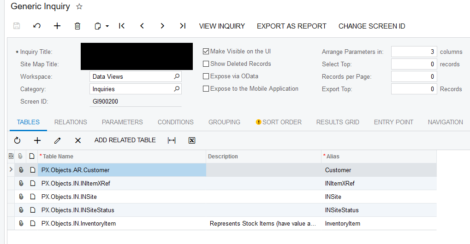
Task: Add Generic Inquiry to favorites star
Action: coord(79,6)
